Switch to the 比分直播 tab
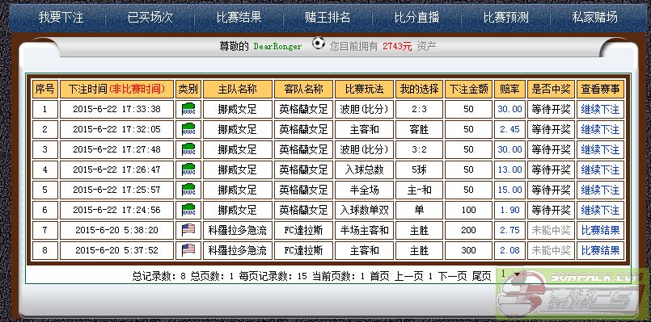 pos(416,18)
